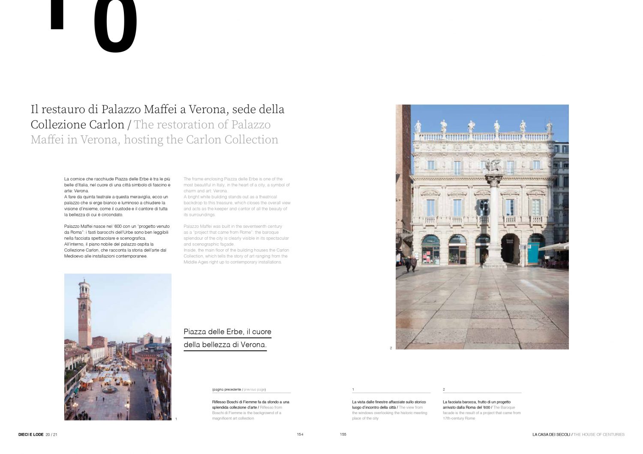Click the Italian paragraph starting 'La cornice che racchiude'
643x454 pixels.
117,197
